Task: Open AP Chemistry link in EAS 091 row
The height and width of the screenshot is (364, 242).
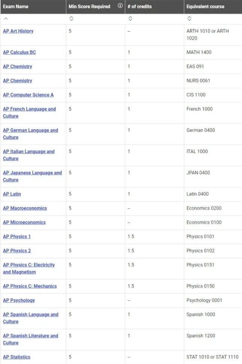Action: point(18,67)
